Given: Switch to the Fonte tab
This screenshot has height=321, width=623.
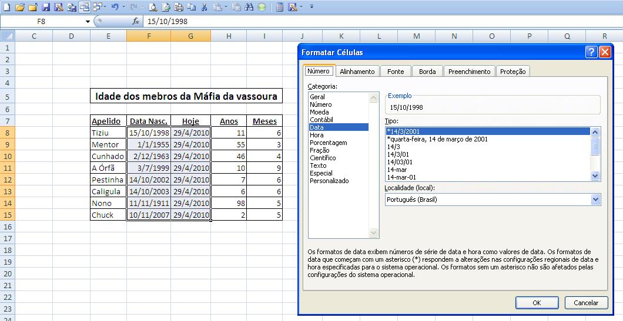Looking at the screenshot, I should pyautogui.click(x=396, y=72).
